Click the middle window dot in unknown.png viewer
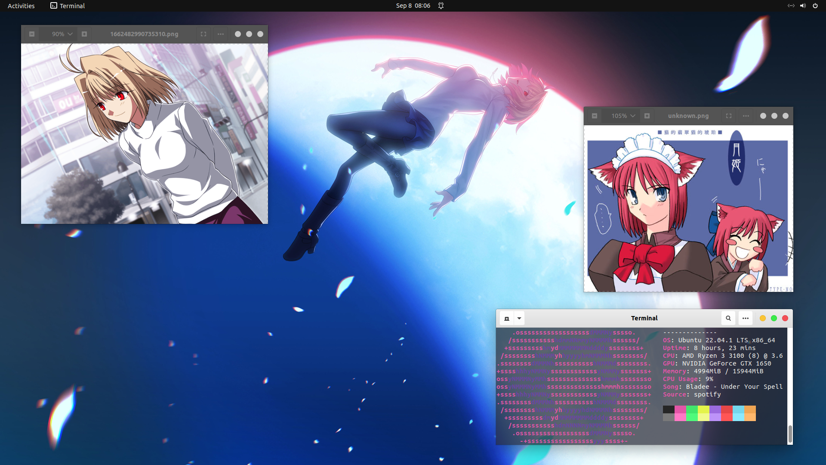 coord(774,116)
